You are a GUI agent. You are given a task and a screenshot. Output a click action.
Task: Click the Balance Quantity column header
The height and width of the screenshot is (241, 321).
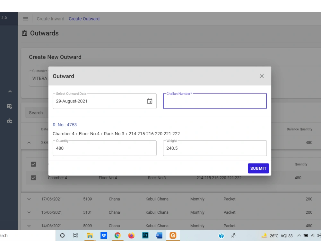pyautogui.click(x=299, y=129)
